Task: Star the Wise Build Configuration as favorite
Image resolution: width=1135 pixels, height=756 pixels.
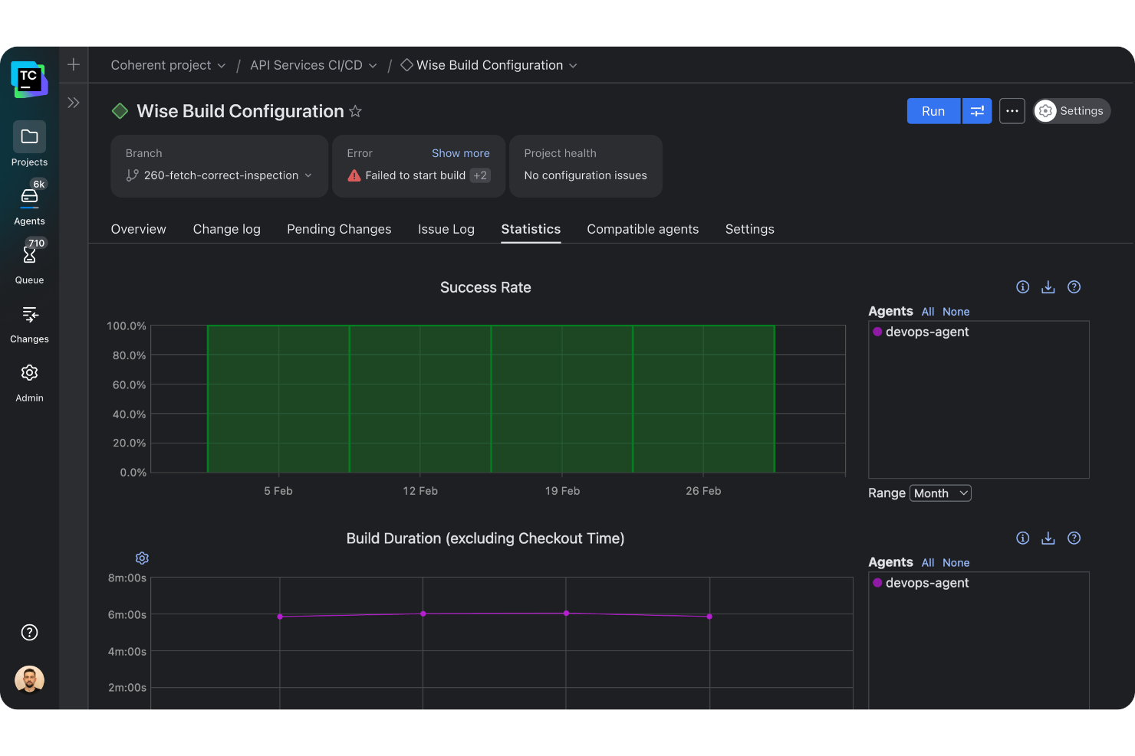Action: (355, 111)
